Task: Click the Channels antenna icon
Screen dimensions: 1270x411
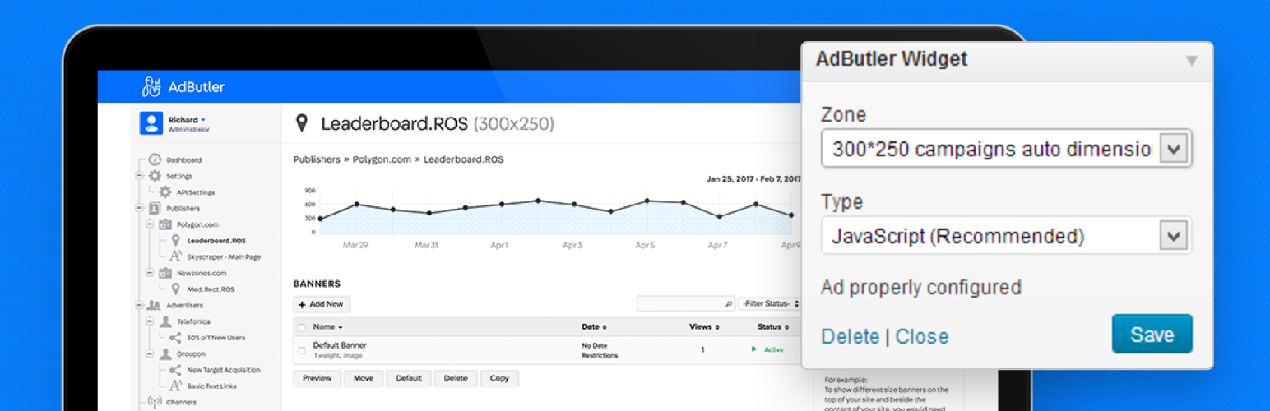Action: [154, 403]
